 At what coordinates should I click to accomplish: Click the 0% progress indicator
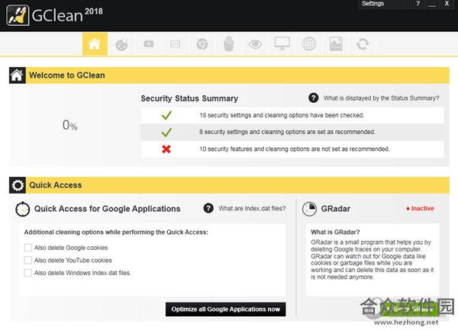click(x=69, y=125)
